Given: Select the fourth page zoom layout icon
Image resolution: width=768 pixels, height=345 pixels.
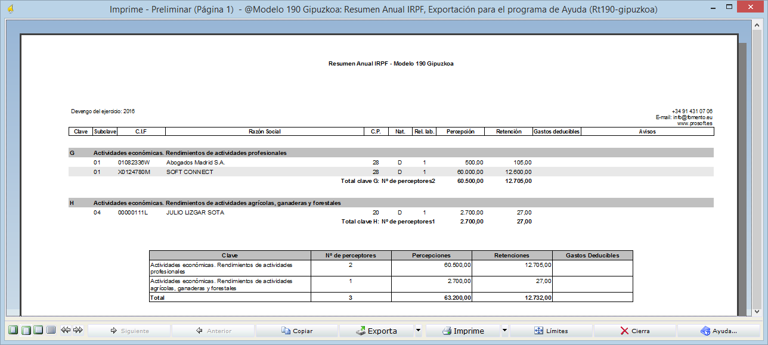Looking at the screenshot, I should click(51, 330).
